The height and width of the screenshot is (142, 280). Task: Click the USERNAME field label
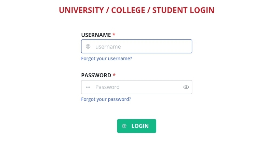(x=96, y=35)
